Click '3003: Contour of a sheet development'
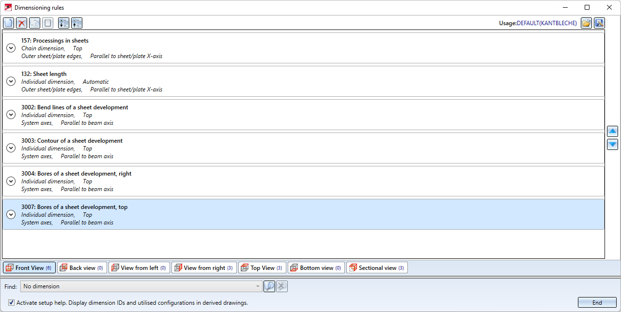 pos(72,141)
